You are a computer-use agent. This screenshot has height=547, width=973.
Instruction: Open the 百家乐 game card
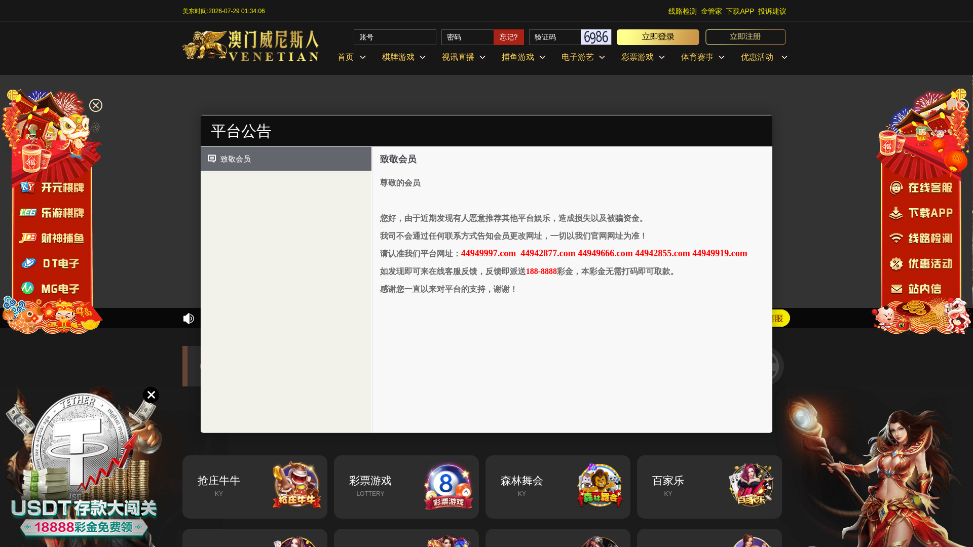click(x=709, y=487)
